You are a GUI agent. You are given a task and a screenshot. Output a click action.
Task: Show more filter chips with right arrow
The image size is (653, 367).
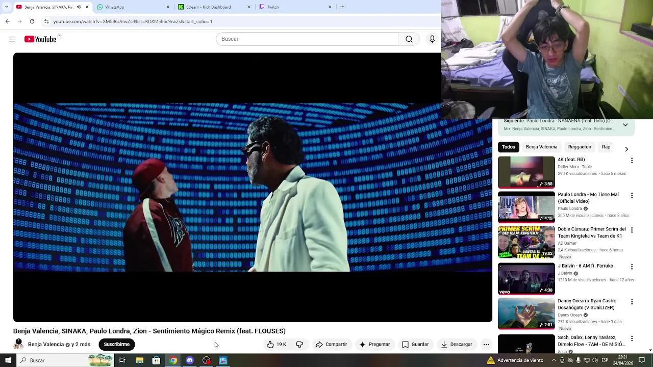(626, 149)
